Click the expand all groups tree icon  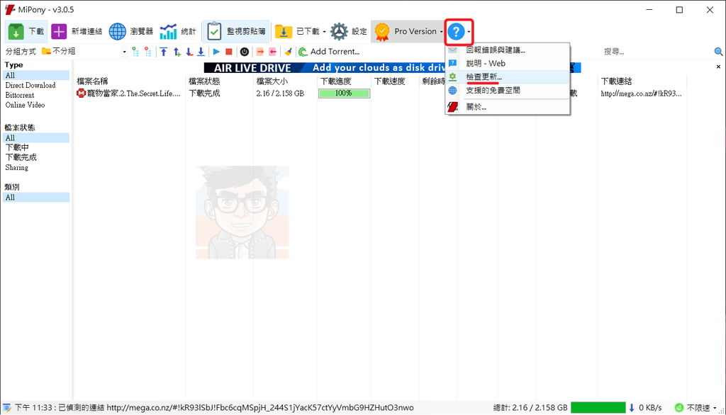click(135, 52)
